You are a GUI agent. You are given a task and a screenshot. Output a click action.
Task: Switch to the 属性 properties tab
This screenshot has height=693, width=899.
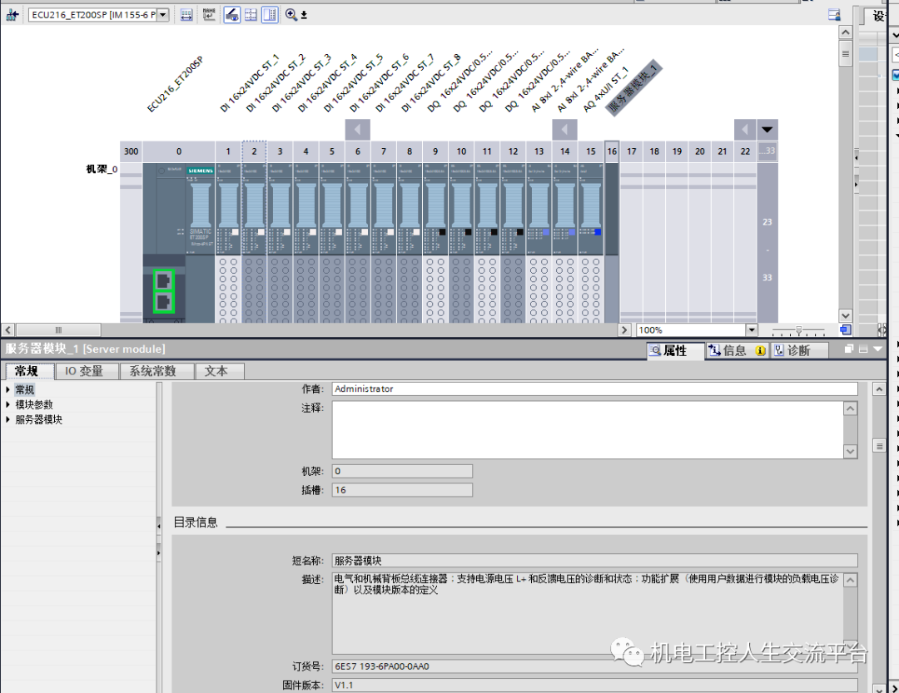click(675, 351)
